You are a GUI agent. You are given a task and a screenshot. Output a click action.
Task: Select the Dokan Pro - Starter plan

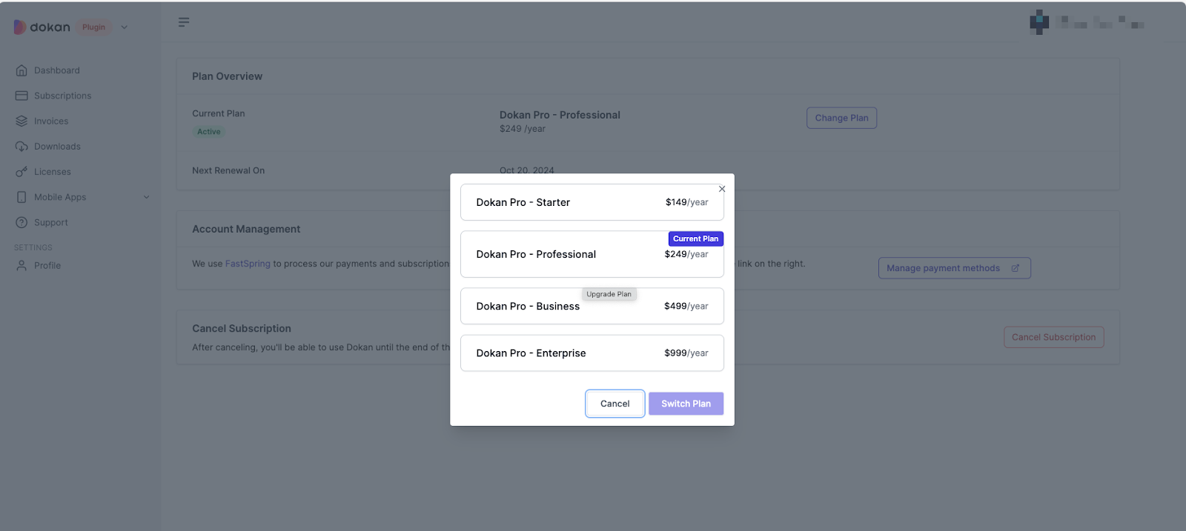point(592,202)
